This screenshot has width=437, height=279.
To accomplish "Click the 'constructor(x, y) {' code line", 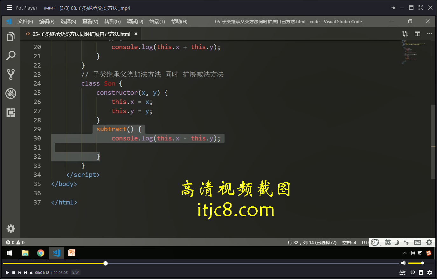I will click(x=132, y=93).
